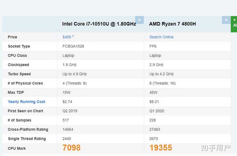Image resolution: width=237 pixels, height=156 pixels.
Task: Click the CPU Class row label
Action: (17, 56)
